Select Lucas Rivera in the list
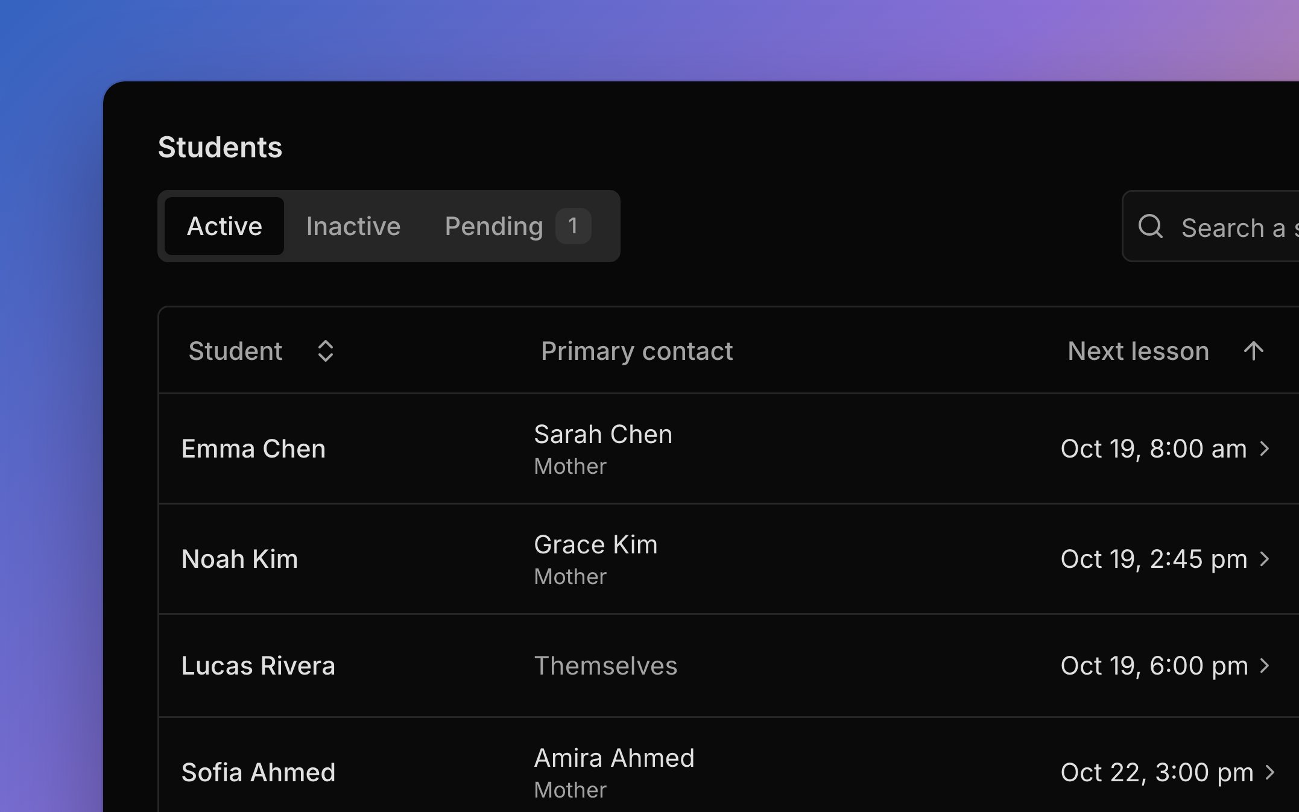 729,666
